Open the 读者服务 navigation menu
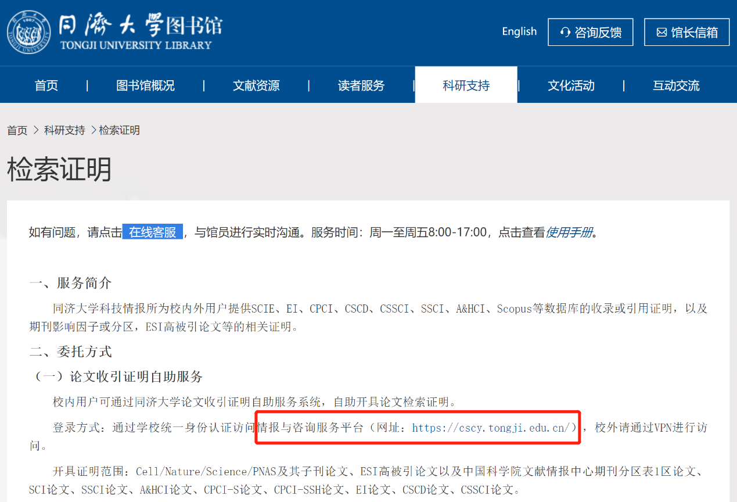This screenshot has height=502, width=737. pos(361,85)
